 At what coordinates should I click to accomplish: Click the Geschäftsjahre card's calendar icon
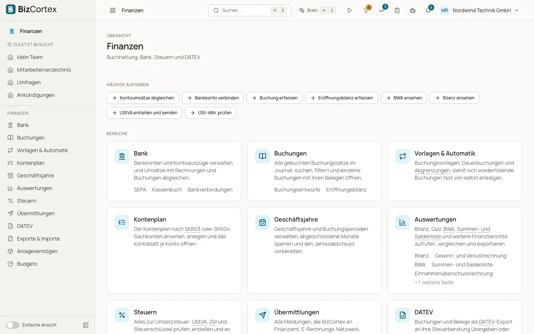263,222
